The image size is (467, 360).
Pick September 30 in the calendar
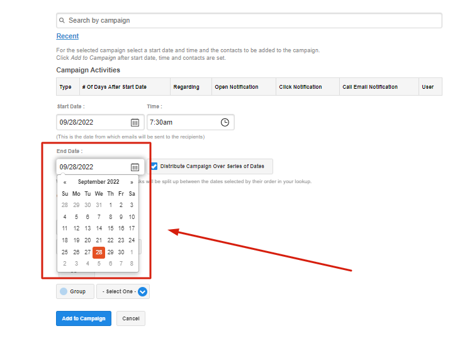[121, 252]
